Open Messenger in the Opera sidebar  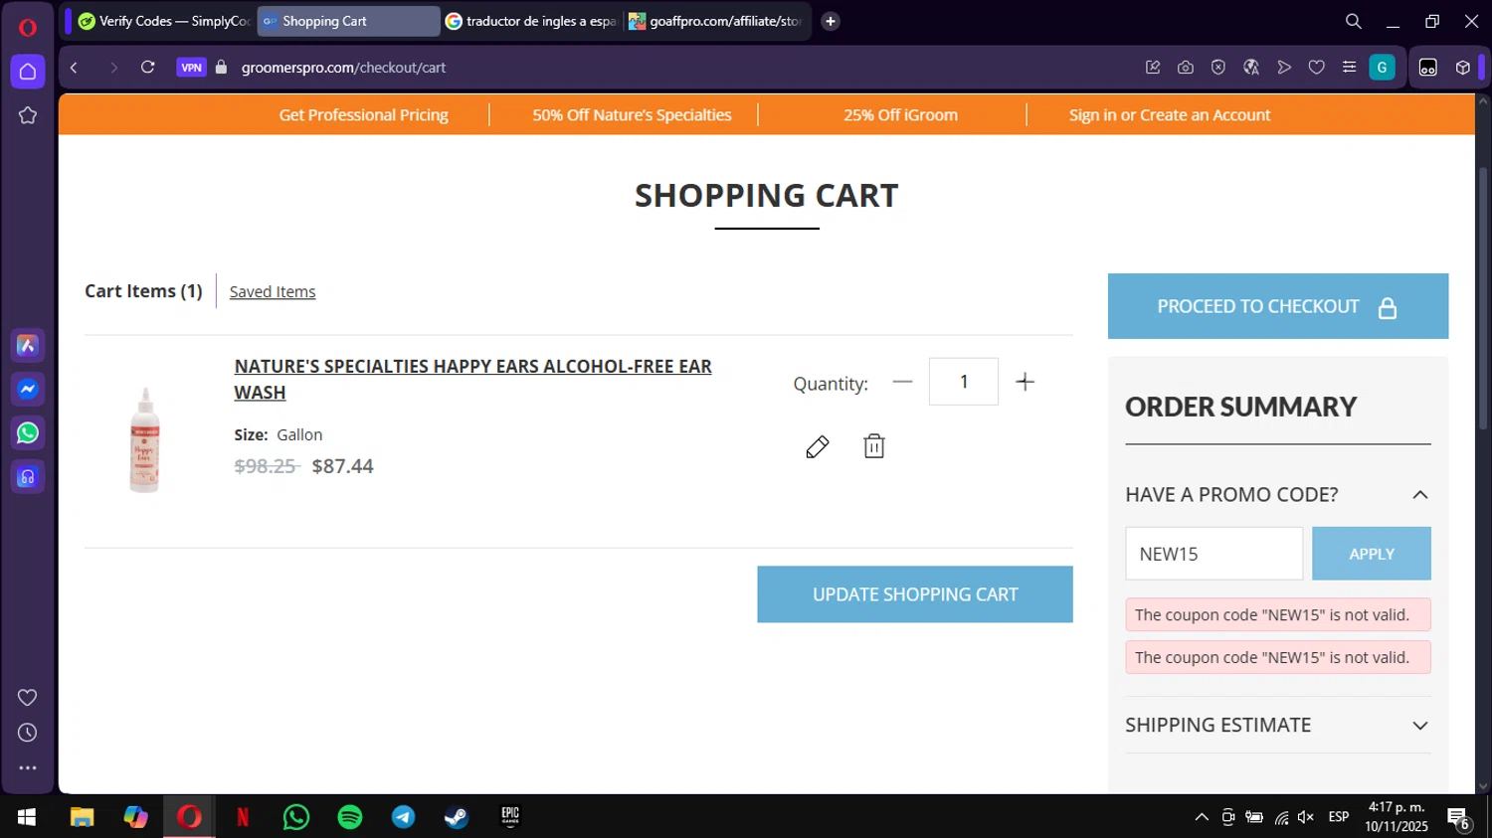point(28,389)
